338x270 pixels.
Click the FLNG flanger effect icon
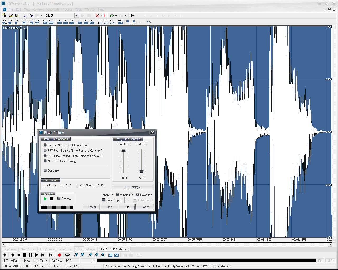point(120,22)
